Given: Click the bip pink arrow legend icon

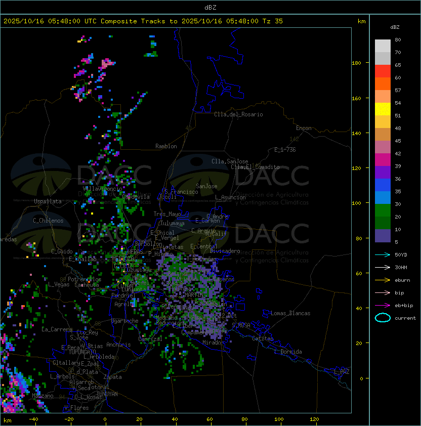Looking at the screenshot, I should (383, 292).
